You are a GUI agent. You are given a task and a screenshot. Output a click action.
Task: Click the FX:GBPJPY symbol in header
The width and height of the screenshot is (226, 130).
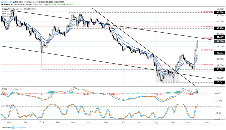point(5,4)
